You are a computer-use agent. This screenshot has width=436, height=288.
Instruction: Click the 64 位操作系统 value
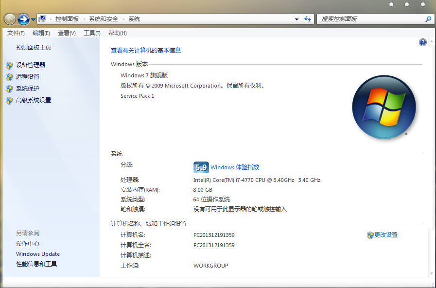click(x=211, y=199)
